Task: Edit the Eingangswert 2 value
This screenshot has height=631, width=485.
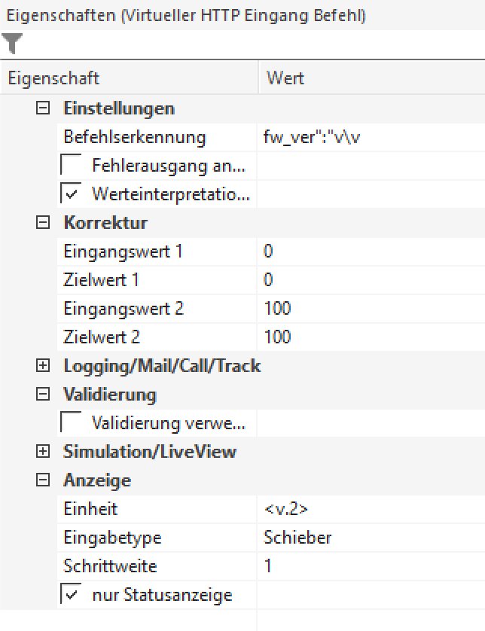Action: click(x=369, y=309)
